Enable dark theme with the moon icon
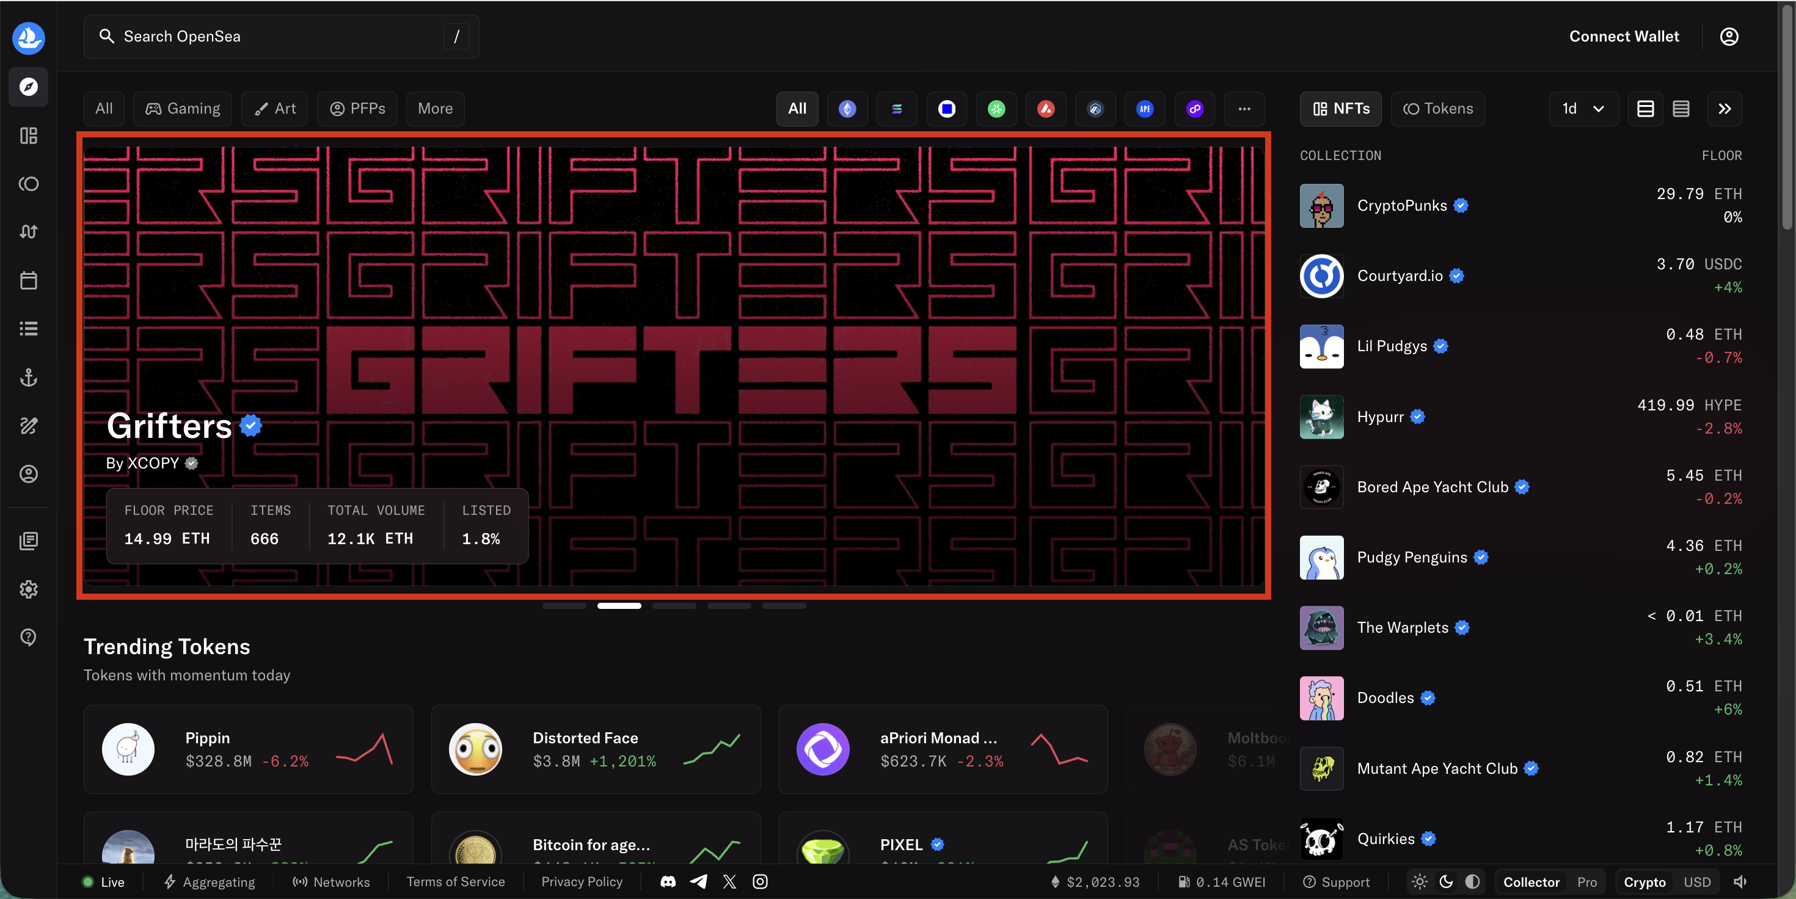Screen dimensions: 1796x899 (1445, 881)
